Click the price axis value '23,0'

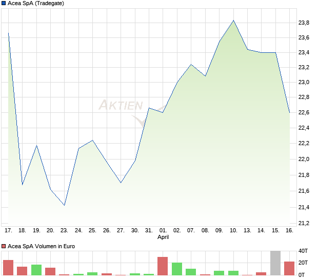304,82
